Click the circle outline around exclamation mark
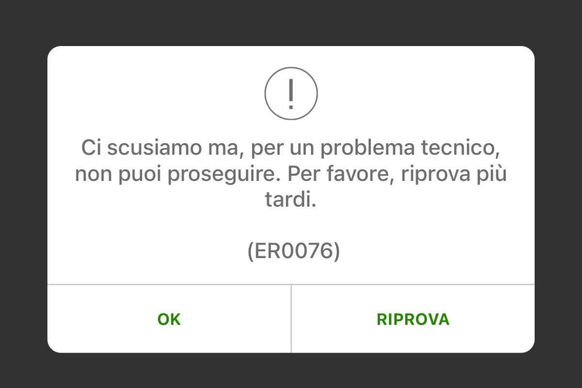This screenshot has width=582, height=388. 266,93
